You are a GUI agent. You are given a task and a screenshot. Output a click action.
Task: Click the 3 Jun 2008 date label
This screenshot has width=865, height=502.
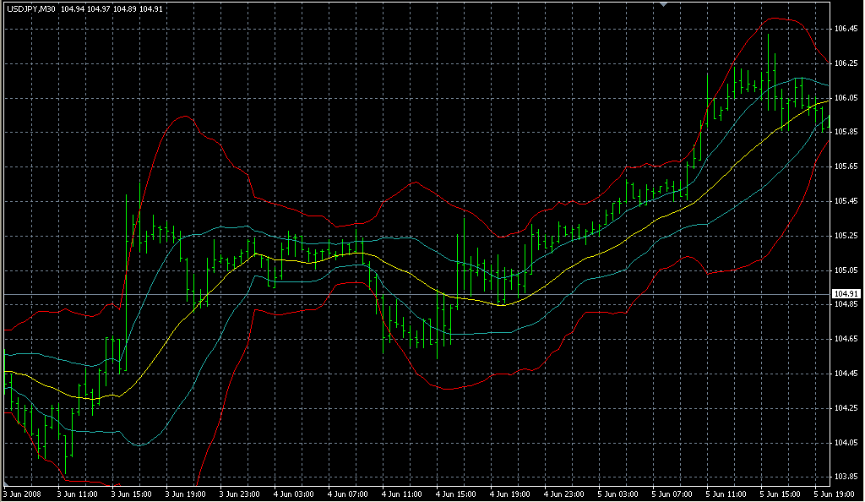tap(22, 494)
